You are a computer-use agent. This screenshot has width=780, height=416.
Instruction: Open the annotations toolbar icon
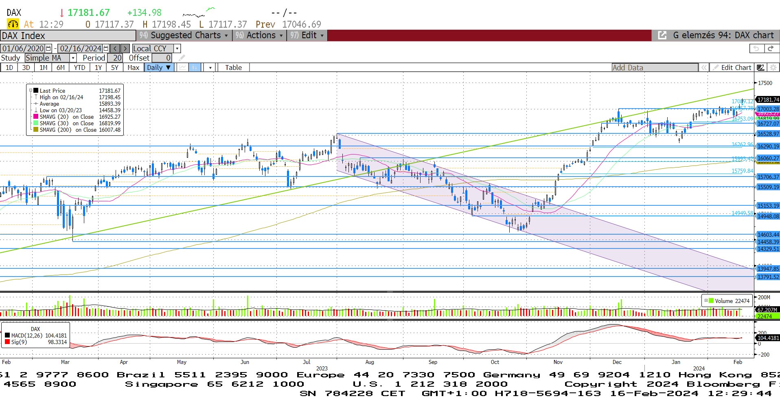(760, 68)
